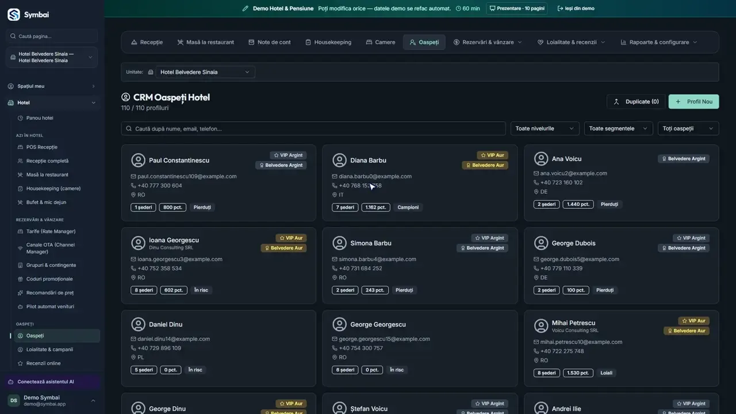
Task: Click Paul Constantinescu's profile avatar icon
Action: click(x=138, y=160)
